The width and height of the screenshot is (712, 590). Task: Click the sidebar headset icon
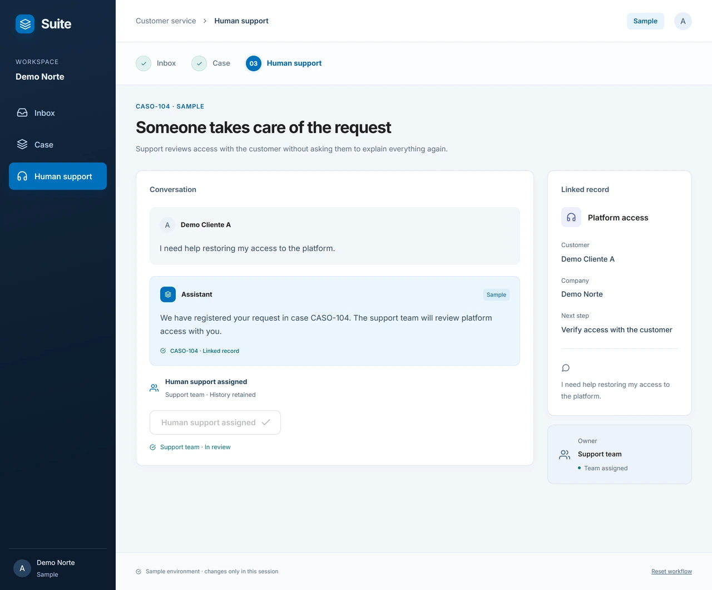[x=22, y=176]
